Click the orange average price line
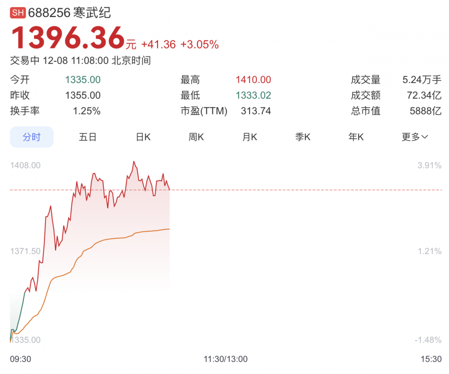 coord(112,238)
